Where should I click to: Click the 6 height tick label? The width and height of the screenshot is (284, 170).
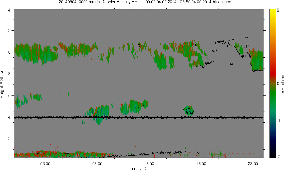(9, 96)
